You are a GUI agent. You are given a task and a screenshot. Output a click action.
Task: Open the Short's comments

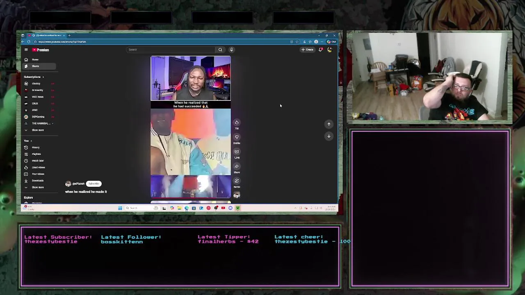click(x=237, y=152)
